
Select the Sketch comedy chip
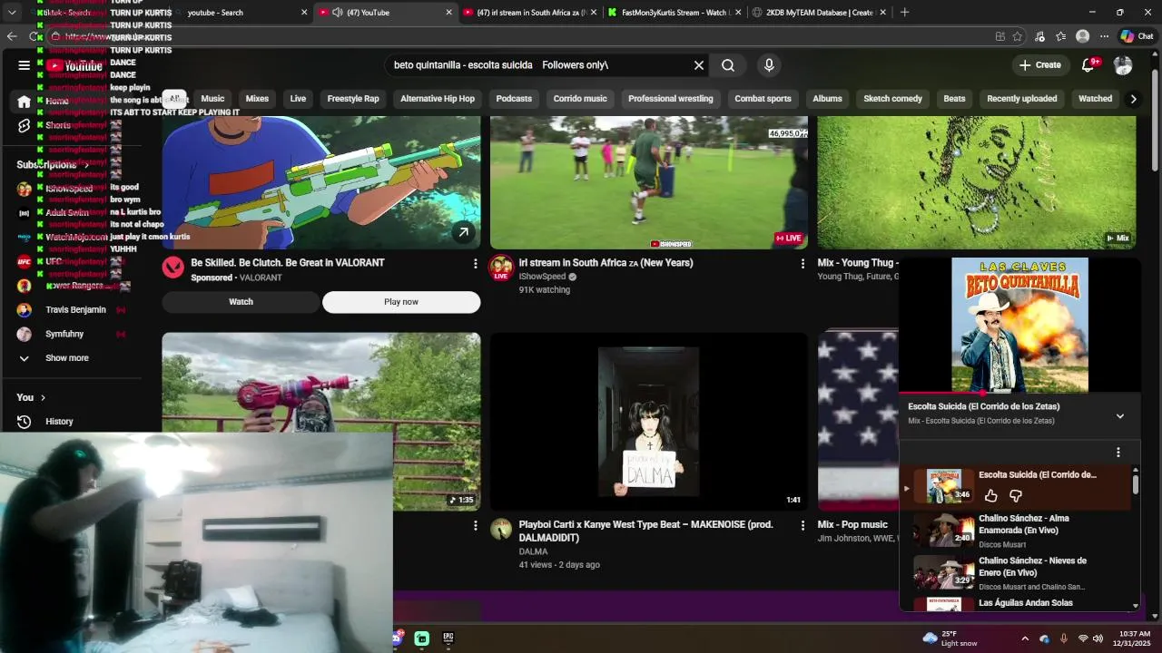(x=892, y=99)
